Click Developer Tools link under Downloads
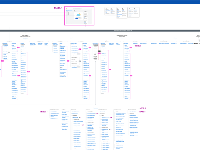Screen dimensions: 200x150 pyautogui.click(x=135, y=44)
